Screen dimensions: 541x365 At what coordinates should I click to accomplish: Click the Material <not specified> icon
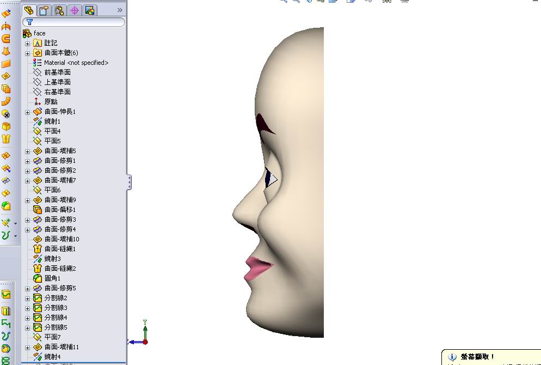click(37, 62)
